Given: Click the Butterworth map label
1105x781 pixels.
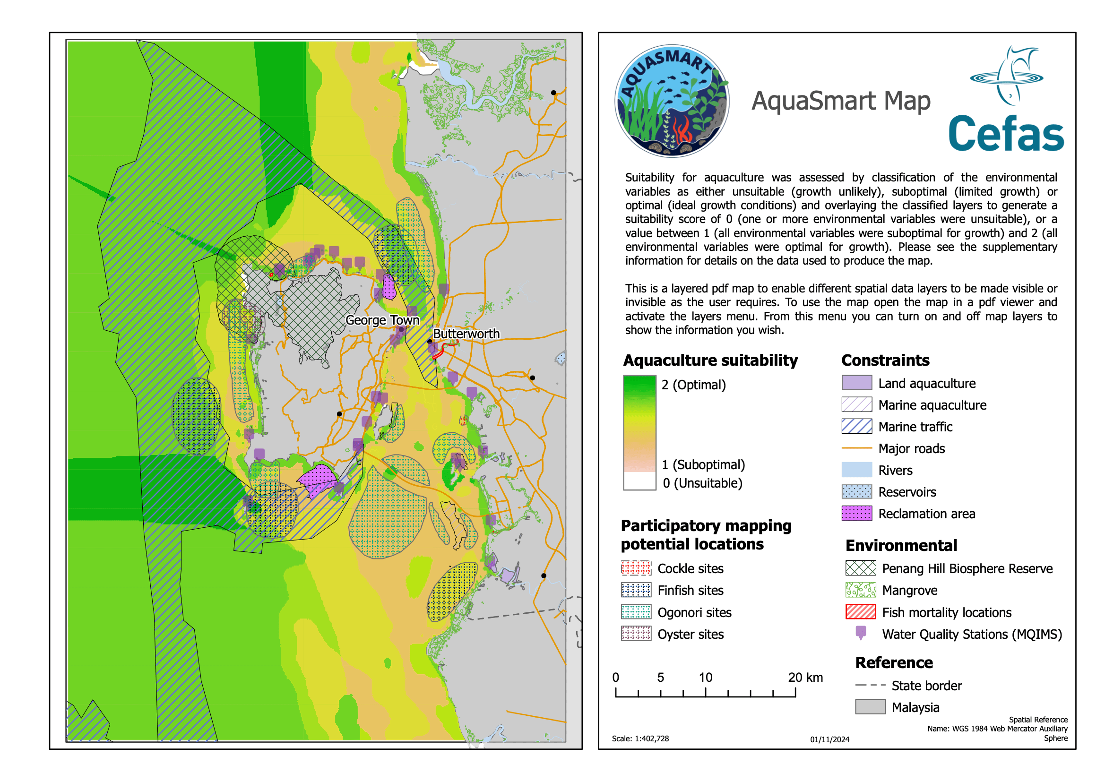Looking at the screenshot, I should click(x=466, y=334).
